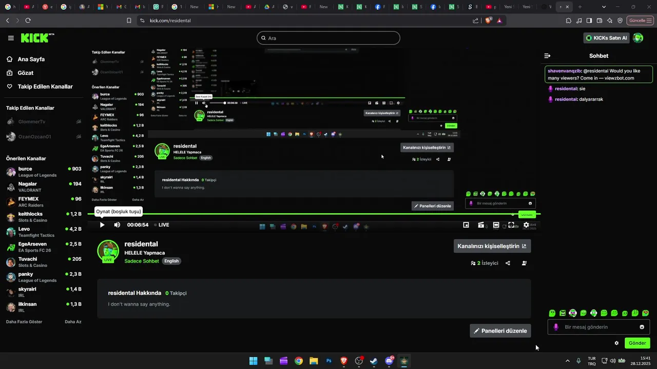The height and width of the screenshot is (369, 657).
Task: Open the Brave VPN shield icon
Action: pyautogui.click(x=620, y=20)
